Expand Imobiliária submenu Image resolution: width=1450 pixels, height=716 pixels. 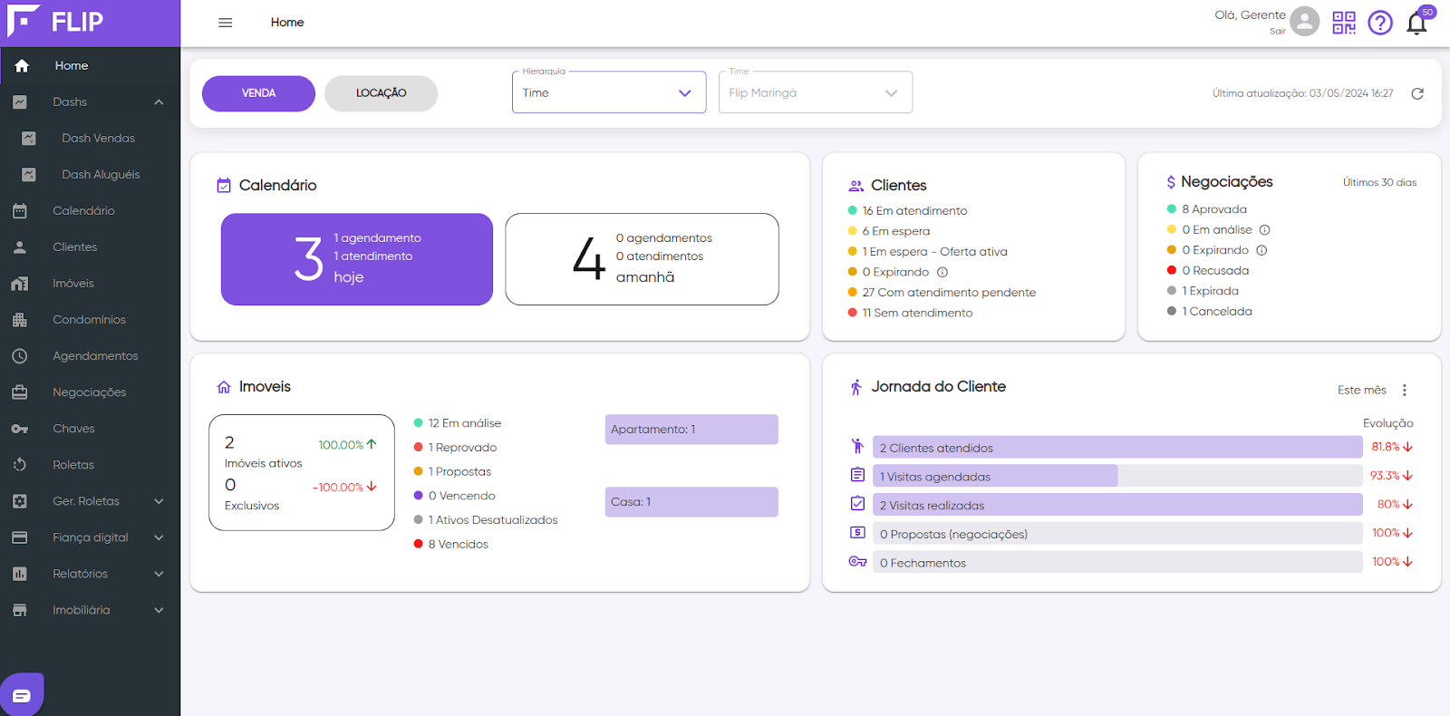tap(159, 610)
